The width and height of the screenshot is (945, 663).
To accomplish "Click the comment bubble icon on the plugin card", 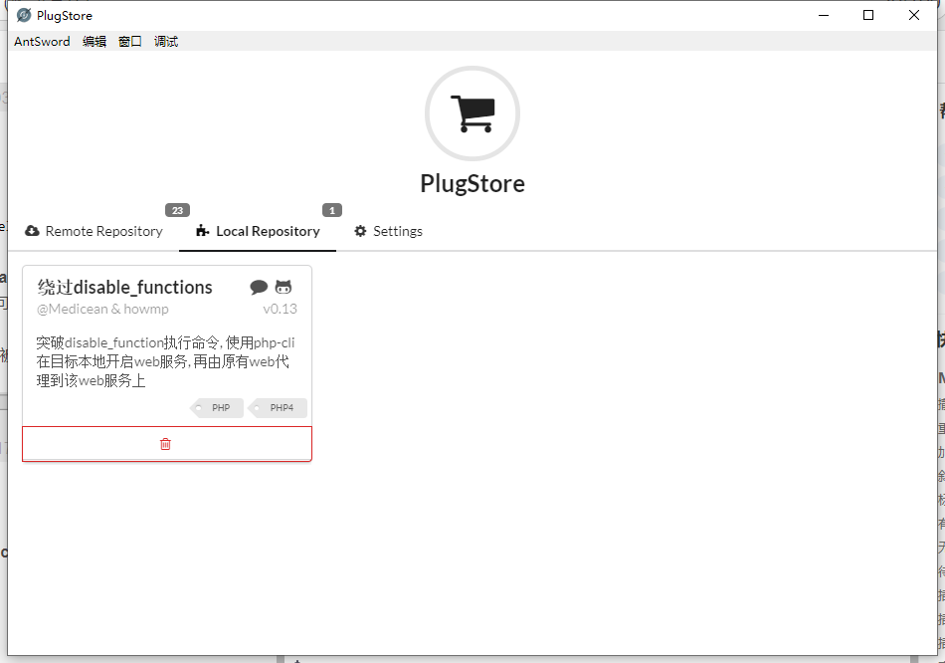I will (x=260, y=286).
